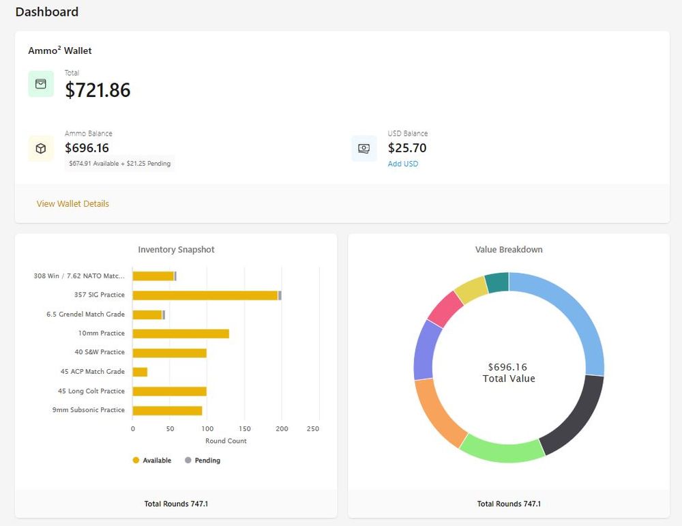Toggle the Available legend series
Viewport: 682px width, 526px height.
click(x=152, y=461)
